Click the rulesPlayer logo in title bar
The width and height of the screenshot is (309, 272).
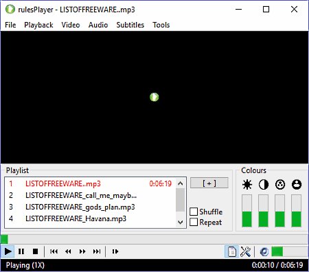(10, 10)
